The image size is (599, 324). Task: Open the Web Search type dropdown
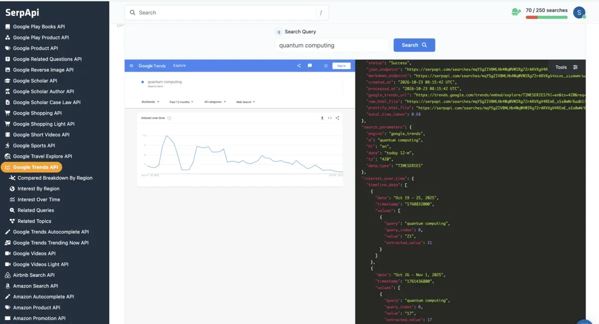coord(245,102)
